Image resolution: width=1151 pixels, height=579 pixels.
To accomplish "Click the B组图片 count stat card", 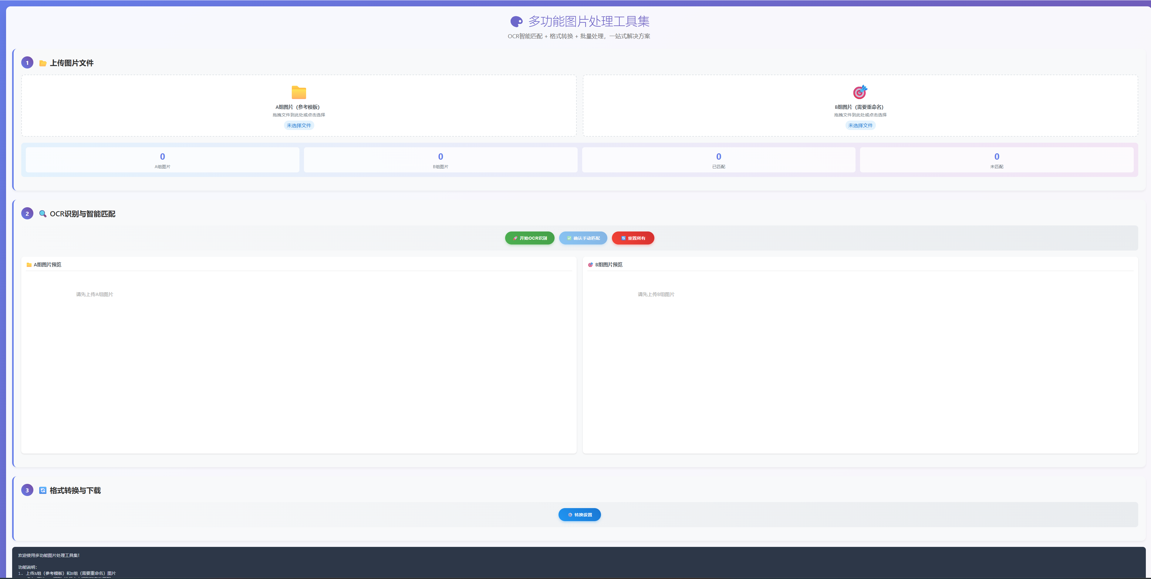I will point(440,160).
